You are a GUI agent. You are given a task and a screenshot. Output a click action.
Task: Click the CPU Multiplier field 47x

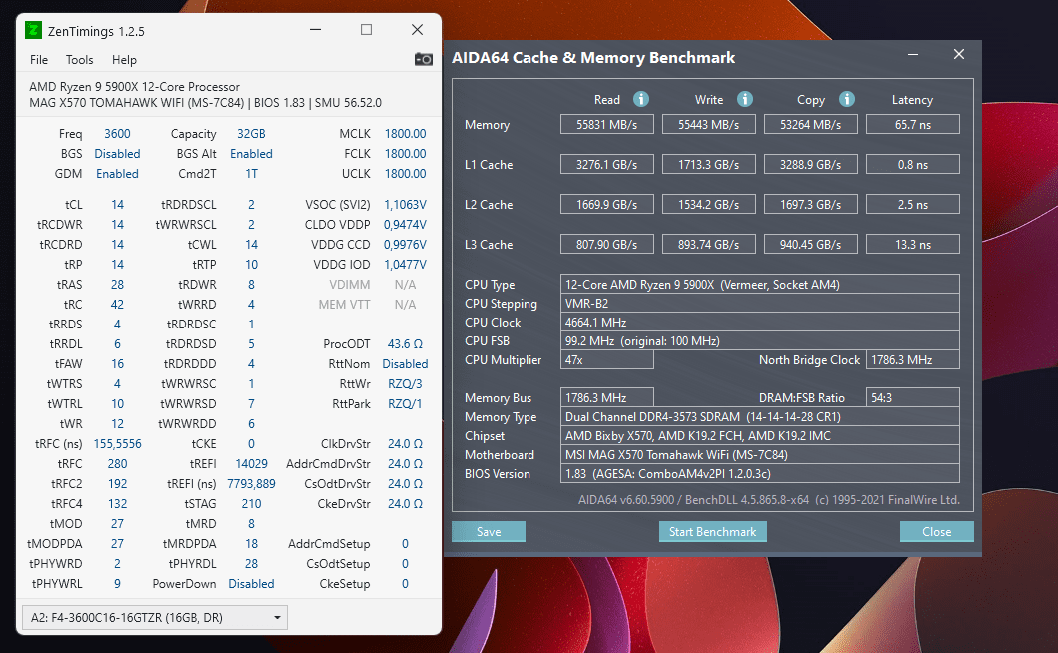pos(607,359)
